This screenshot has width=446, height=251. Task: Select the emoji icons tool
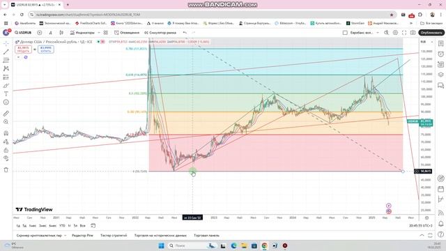(x=6, y=102)
